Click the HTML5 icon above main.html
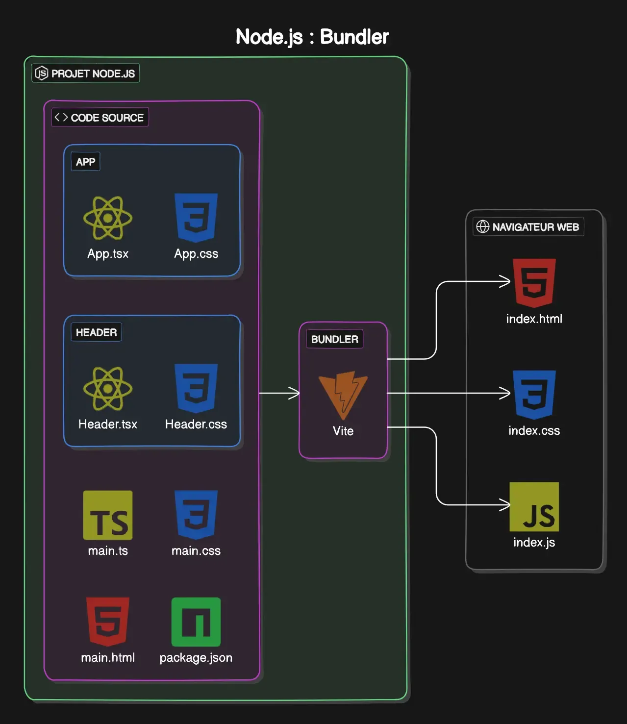This screenshot has height=724, width=627. coord(108,622)
